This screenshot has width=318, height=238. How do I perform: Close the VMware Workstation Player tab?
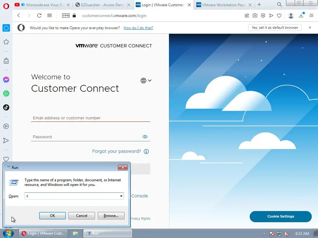tap(250, 5)
